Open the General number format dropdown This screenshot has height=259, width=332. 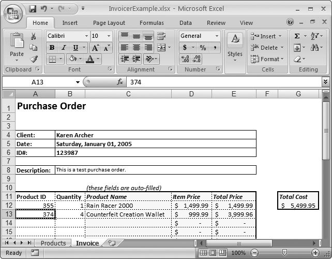tap(217, 36)
